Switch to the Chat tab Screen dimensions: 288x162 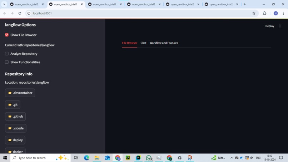(x=143, y=43)
